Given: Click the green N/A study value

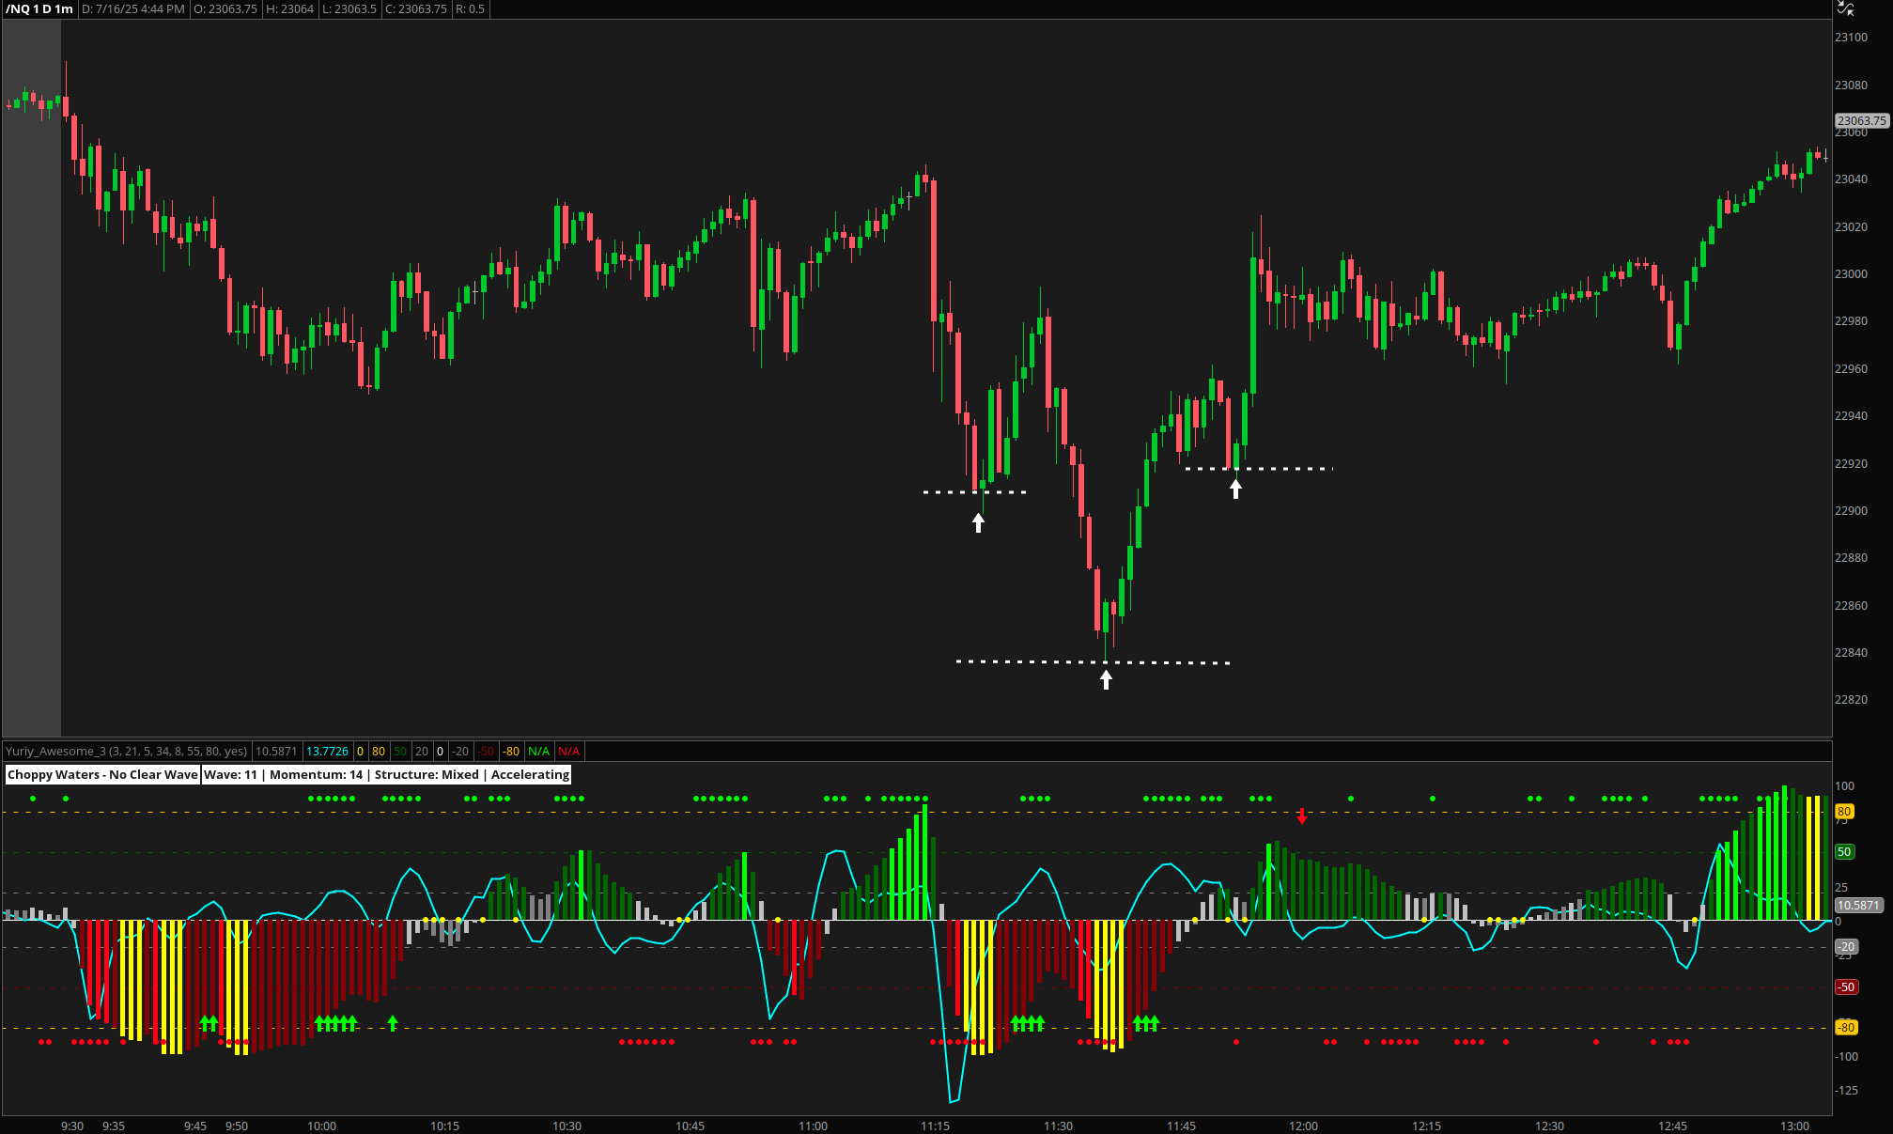Looking at the screenshot, I should pos(538,751).
